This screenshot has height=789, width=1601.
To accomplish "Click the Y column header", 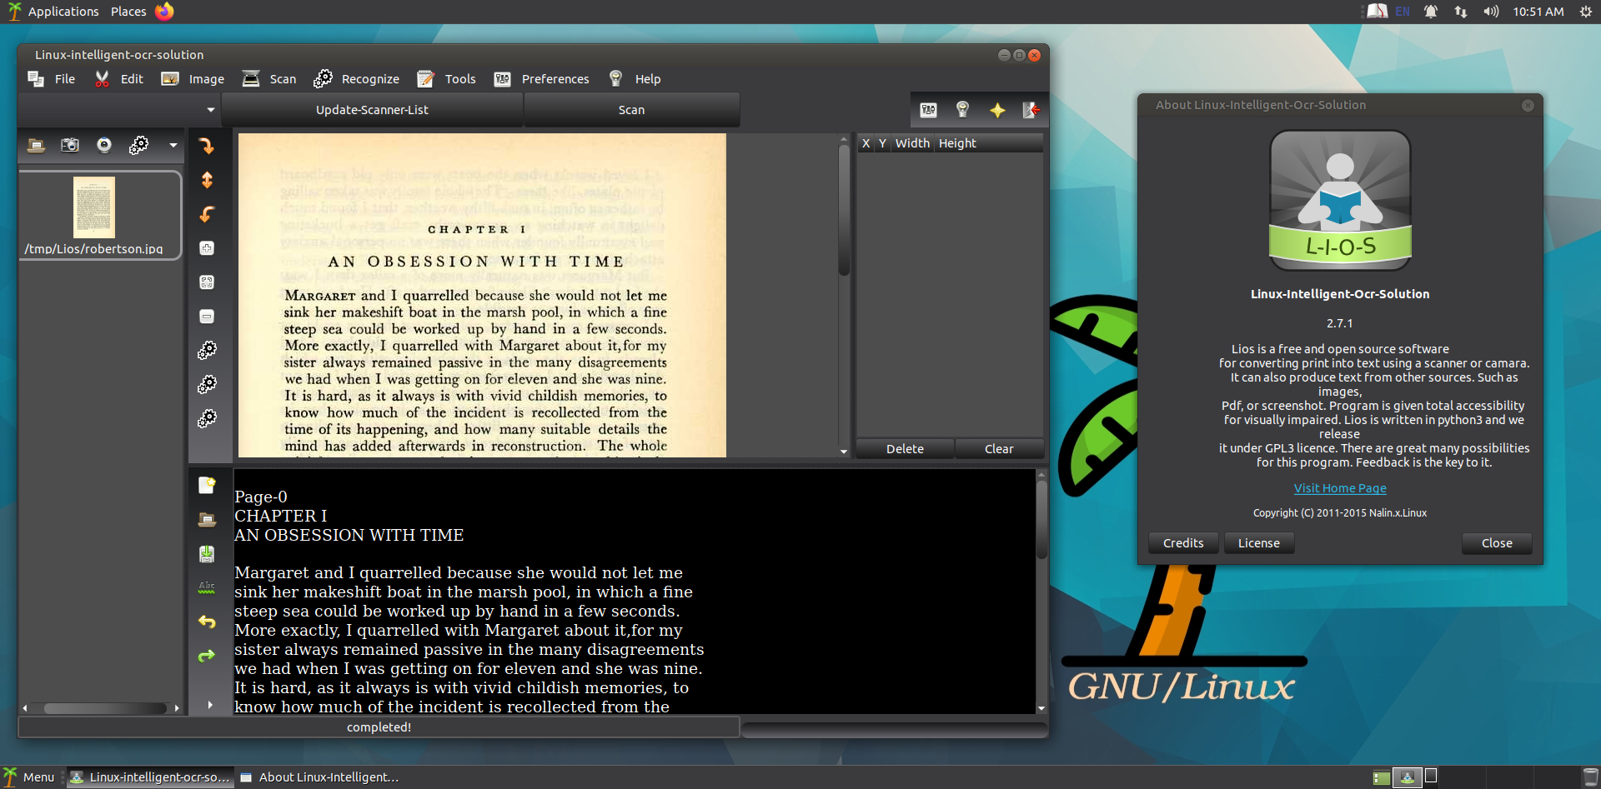I will [882, 143].
